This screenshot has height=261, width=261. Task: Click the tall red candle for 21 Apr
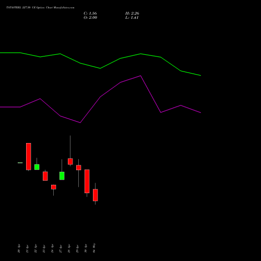(29, 157)
